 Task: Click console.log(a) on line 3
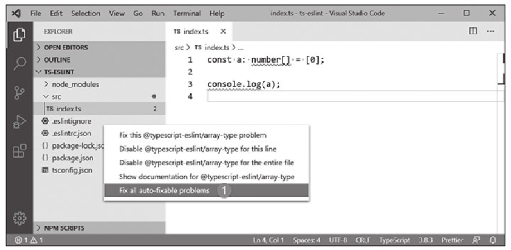(243, 84)
